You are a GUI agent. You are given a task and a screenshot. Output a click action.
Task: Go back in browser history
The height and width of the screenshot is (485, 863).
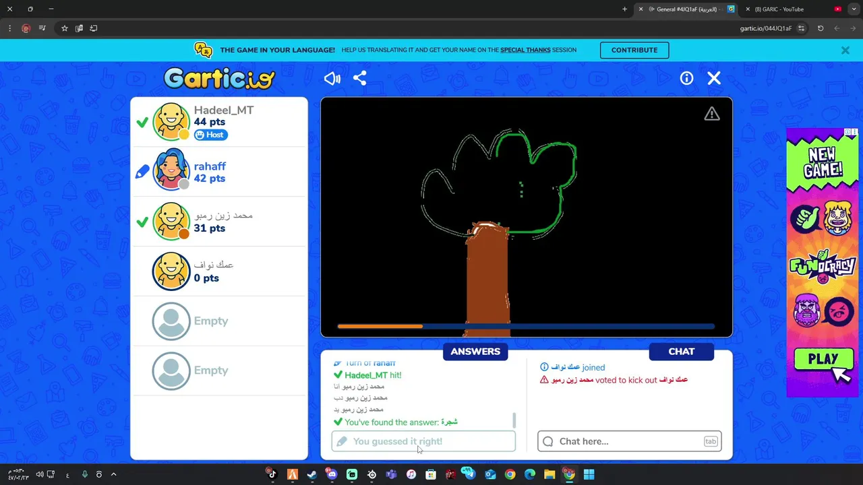coord(853,28)
